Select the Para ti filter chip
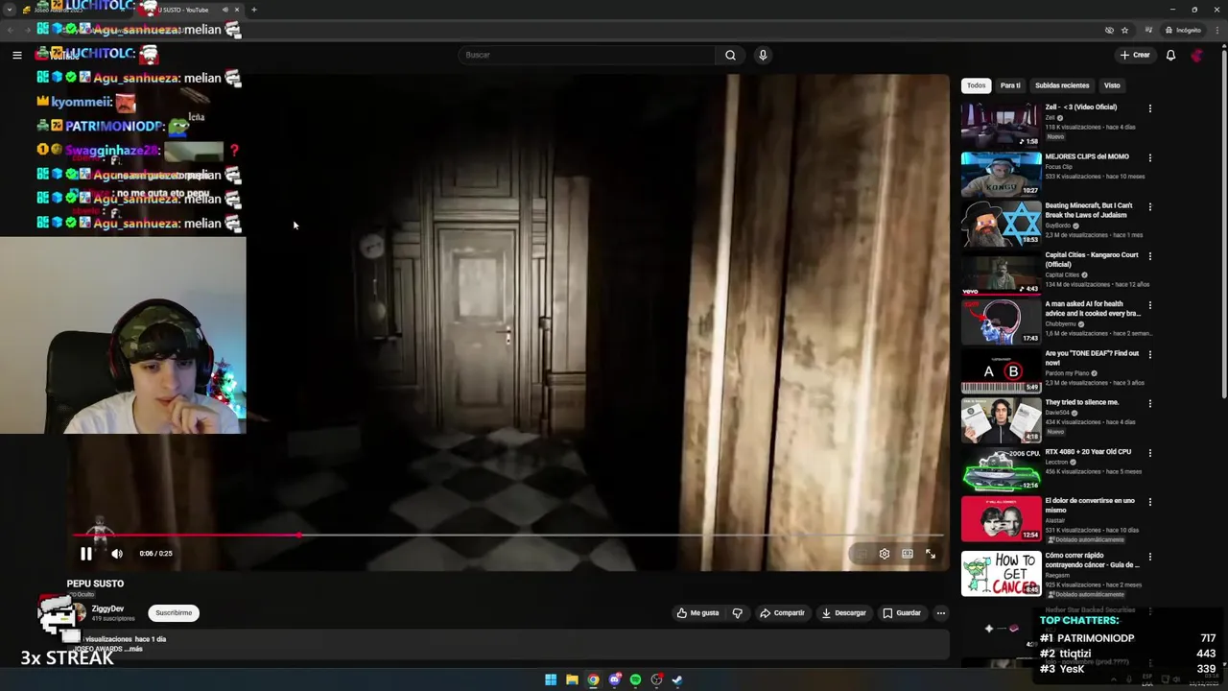 1010,85
